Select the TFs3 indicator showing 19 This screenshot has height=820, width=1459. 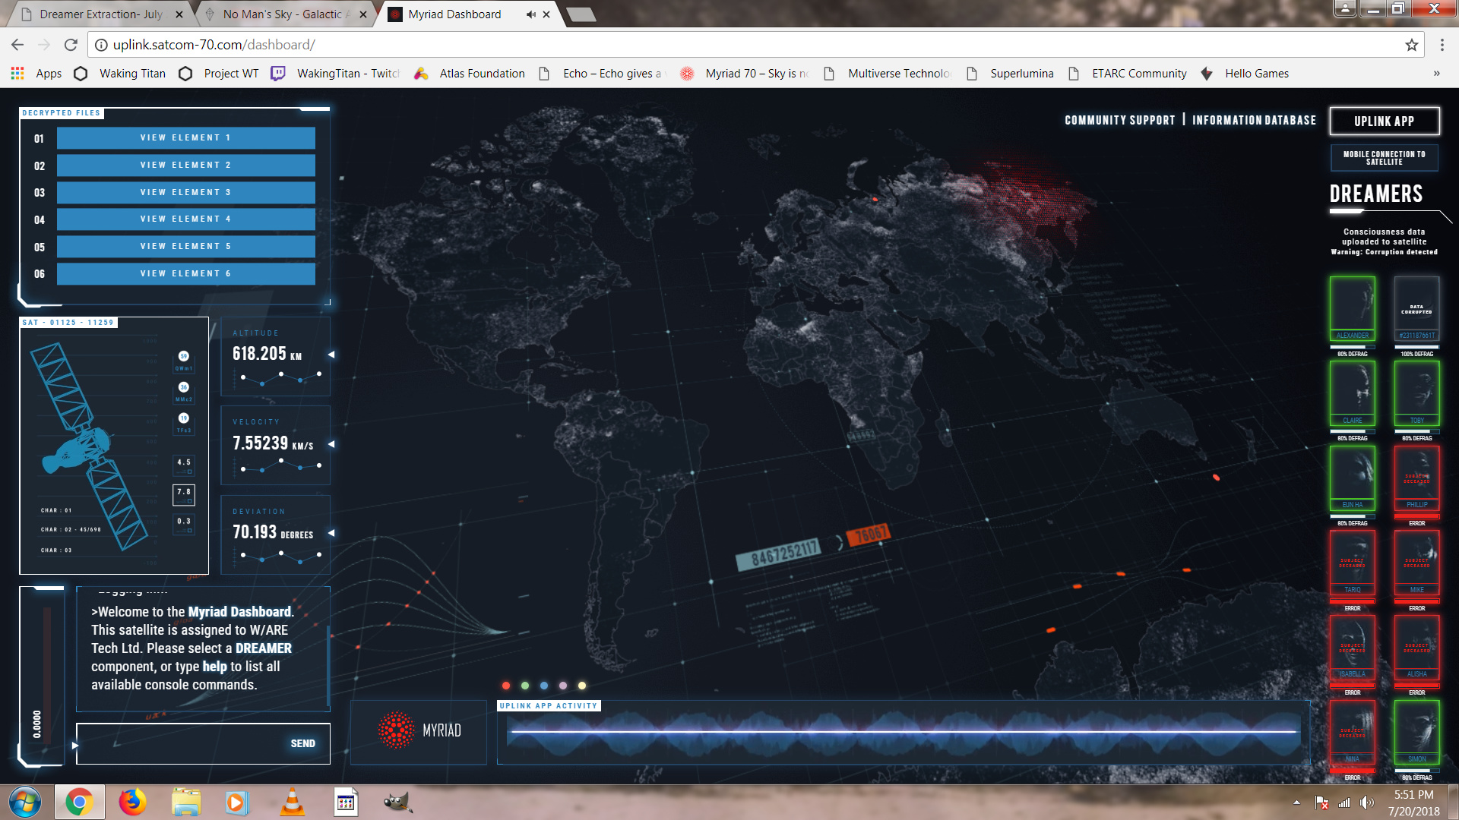183,419
